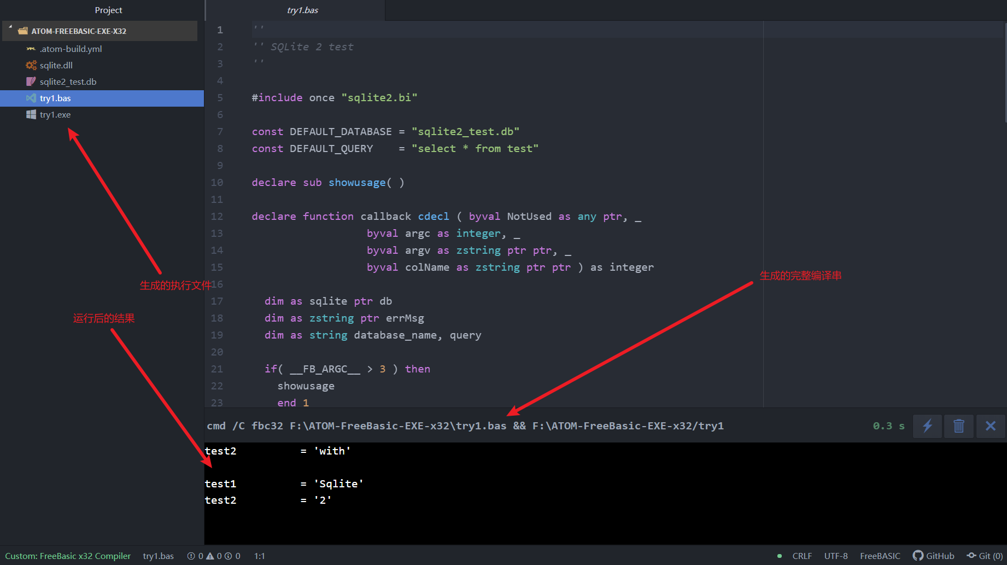Screen dimensions: 1007x565
Task: Click errMsg on line 18
Action: coord(405,318)
